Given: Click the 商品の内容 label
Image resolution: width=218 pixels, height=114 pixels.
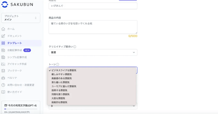Looking at the screenshot, I should (55, 18).
